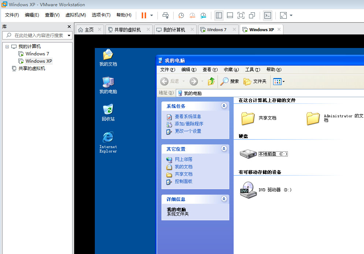Switch to the 我的计算机 tab
The width and height of the screenshot is (364, 254).
[174, 30]
